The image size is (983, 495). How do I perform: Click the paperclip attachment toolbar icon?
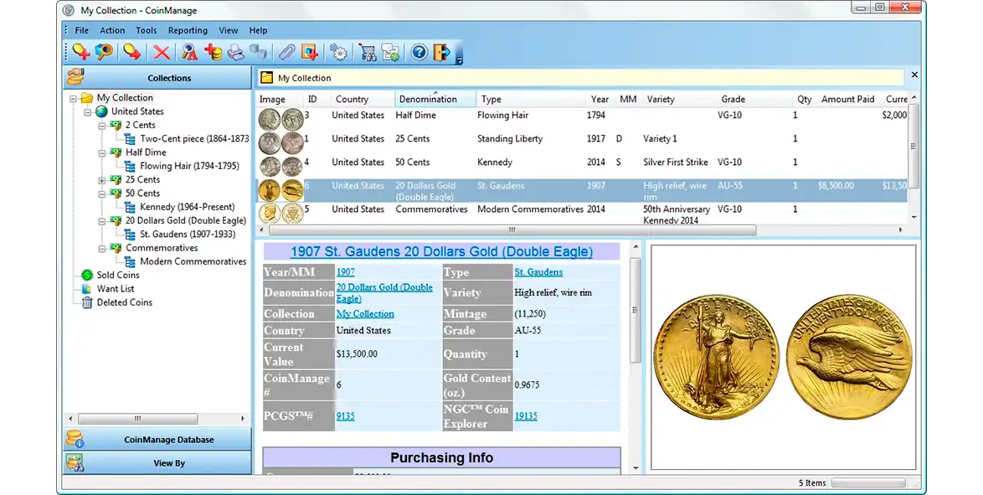pyautogui.click(x=286, y=53)
